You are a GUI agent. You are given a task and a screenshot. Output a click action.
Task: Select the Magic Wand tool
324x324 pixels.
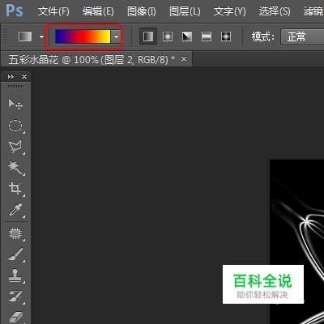(15, 168)
